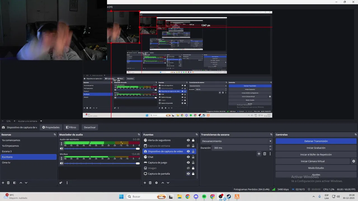This screenshot has width=358, height=201.
Task: Add scene transition with plus icon
Action: [259, 154]
